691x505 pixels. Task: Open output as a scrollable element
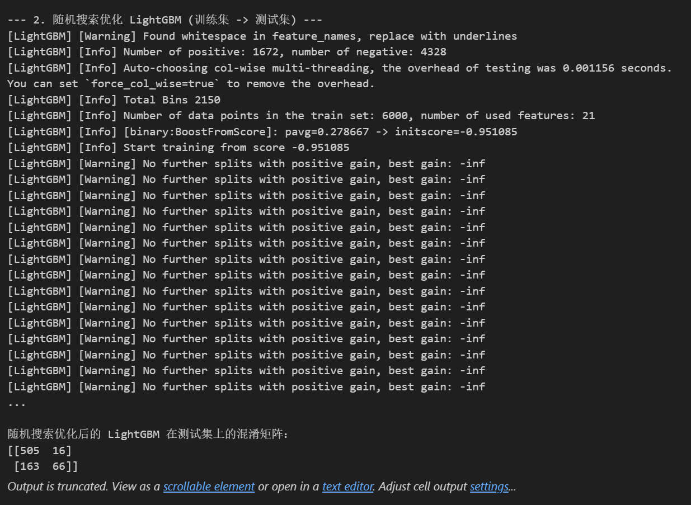pyautogui.click(x=209, y=487)
